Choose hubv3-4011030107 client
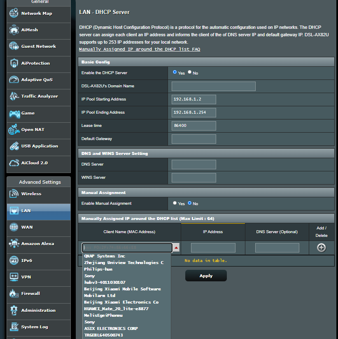This screenshot has height=339, width=338. point(105,282)
